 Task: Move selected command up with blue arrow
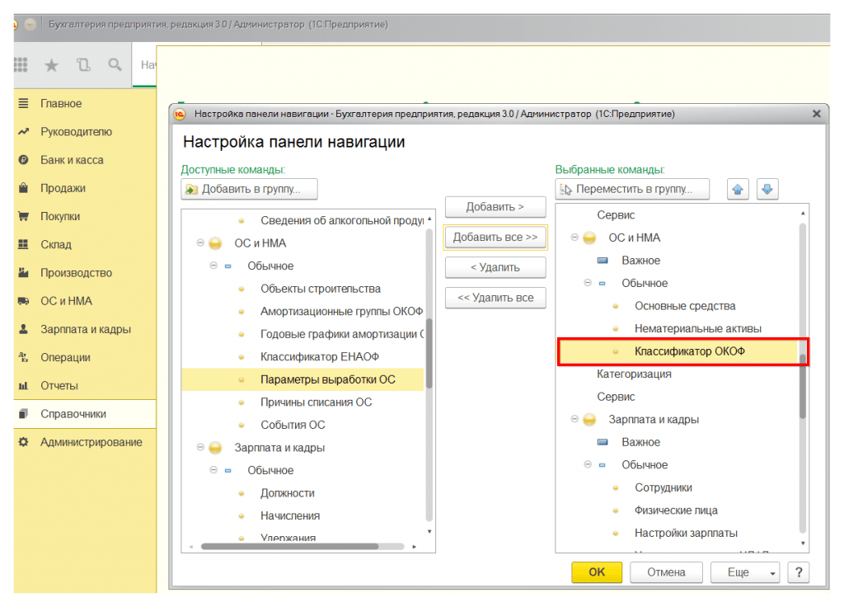point(738,189)
